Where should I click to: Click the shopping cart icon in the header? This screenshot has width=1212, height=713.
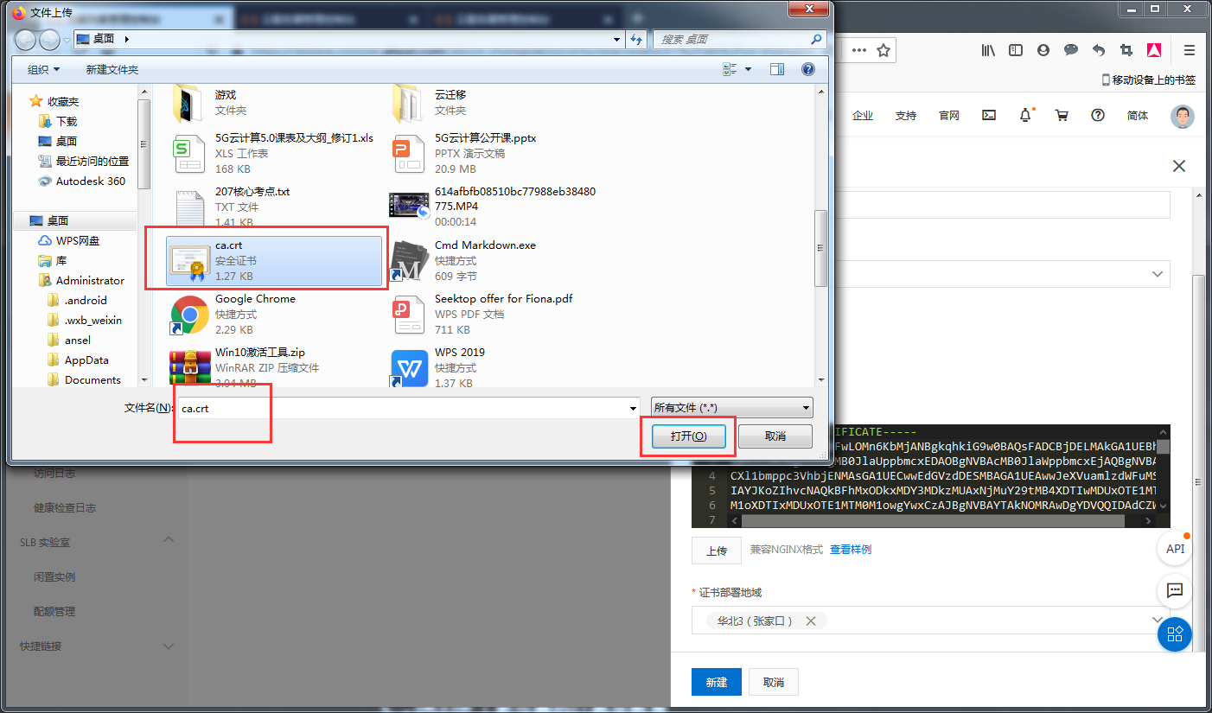(x=1062, y=114)
